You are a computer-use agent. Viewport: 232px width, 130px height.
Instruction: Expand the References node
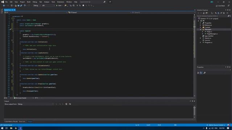[x=200, y=25]
